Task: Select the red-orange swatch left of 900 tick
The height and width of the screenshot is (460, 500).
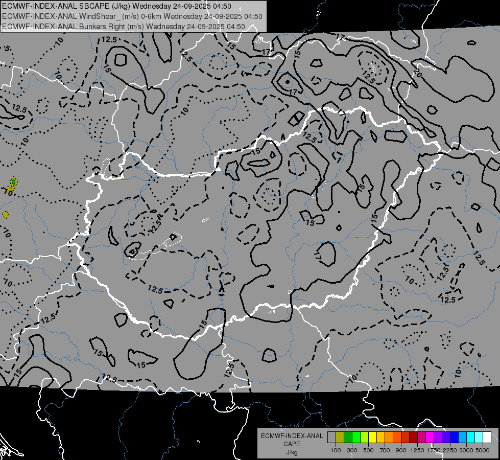Action: 397,438
